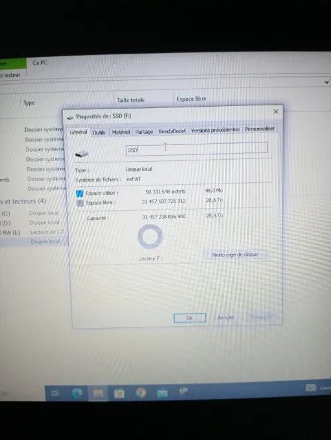Image resolution: width=331 pixels, height=440 pixels.
Task: Click the 31 457 187 725 312 free bytes value
Action: (x=164, y=201)
